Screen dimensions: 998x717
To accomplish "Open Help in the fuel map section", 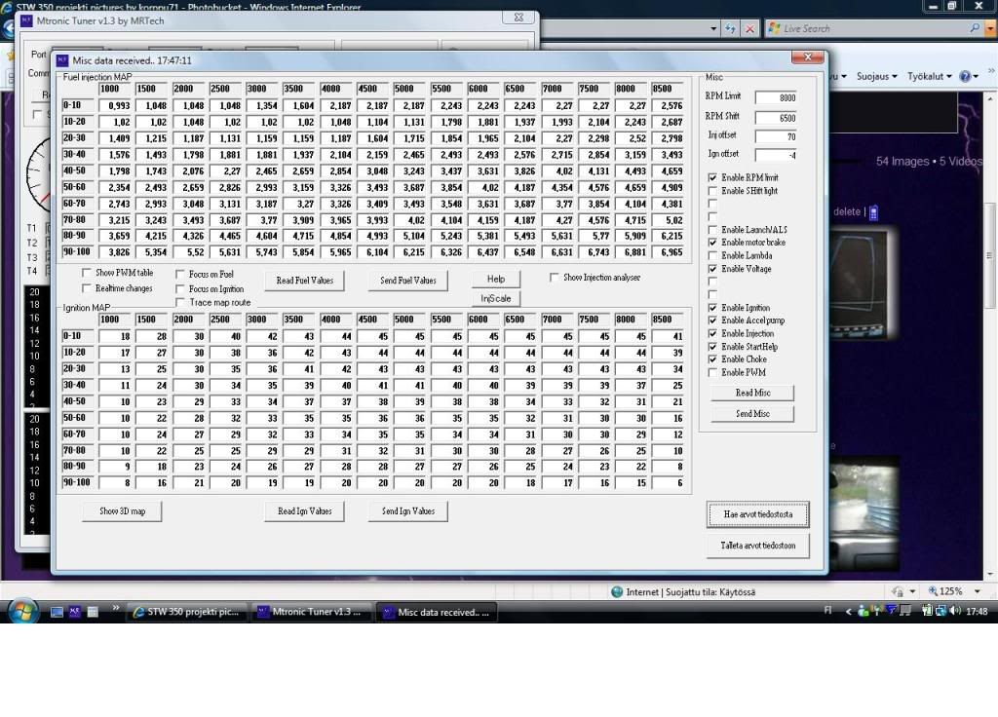I will coord(496,279).
